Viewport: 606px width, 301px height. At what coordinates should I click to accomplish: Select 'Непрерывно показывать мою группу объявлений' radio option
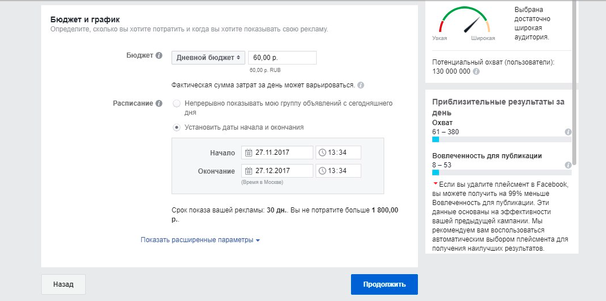[x=177, y=104]
